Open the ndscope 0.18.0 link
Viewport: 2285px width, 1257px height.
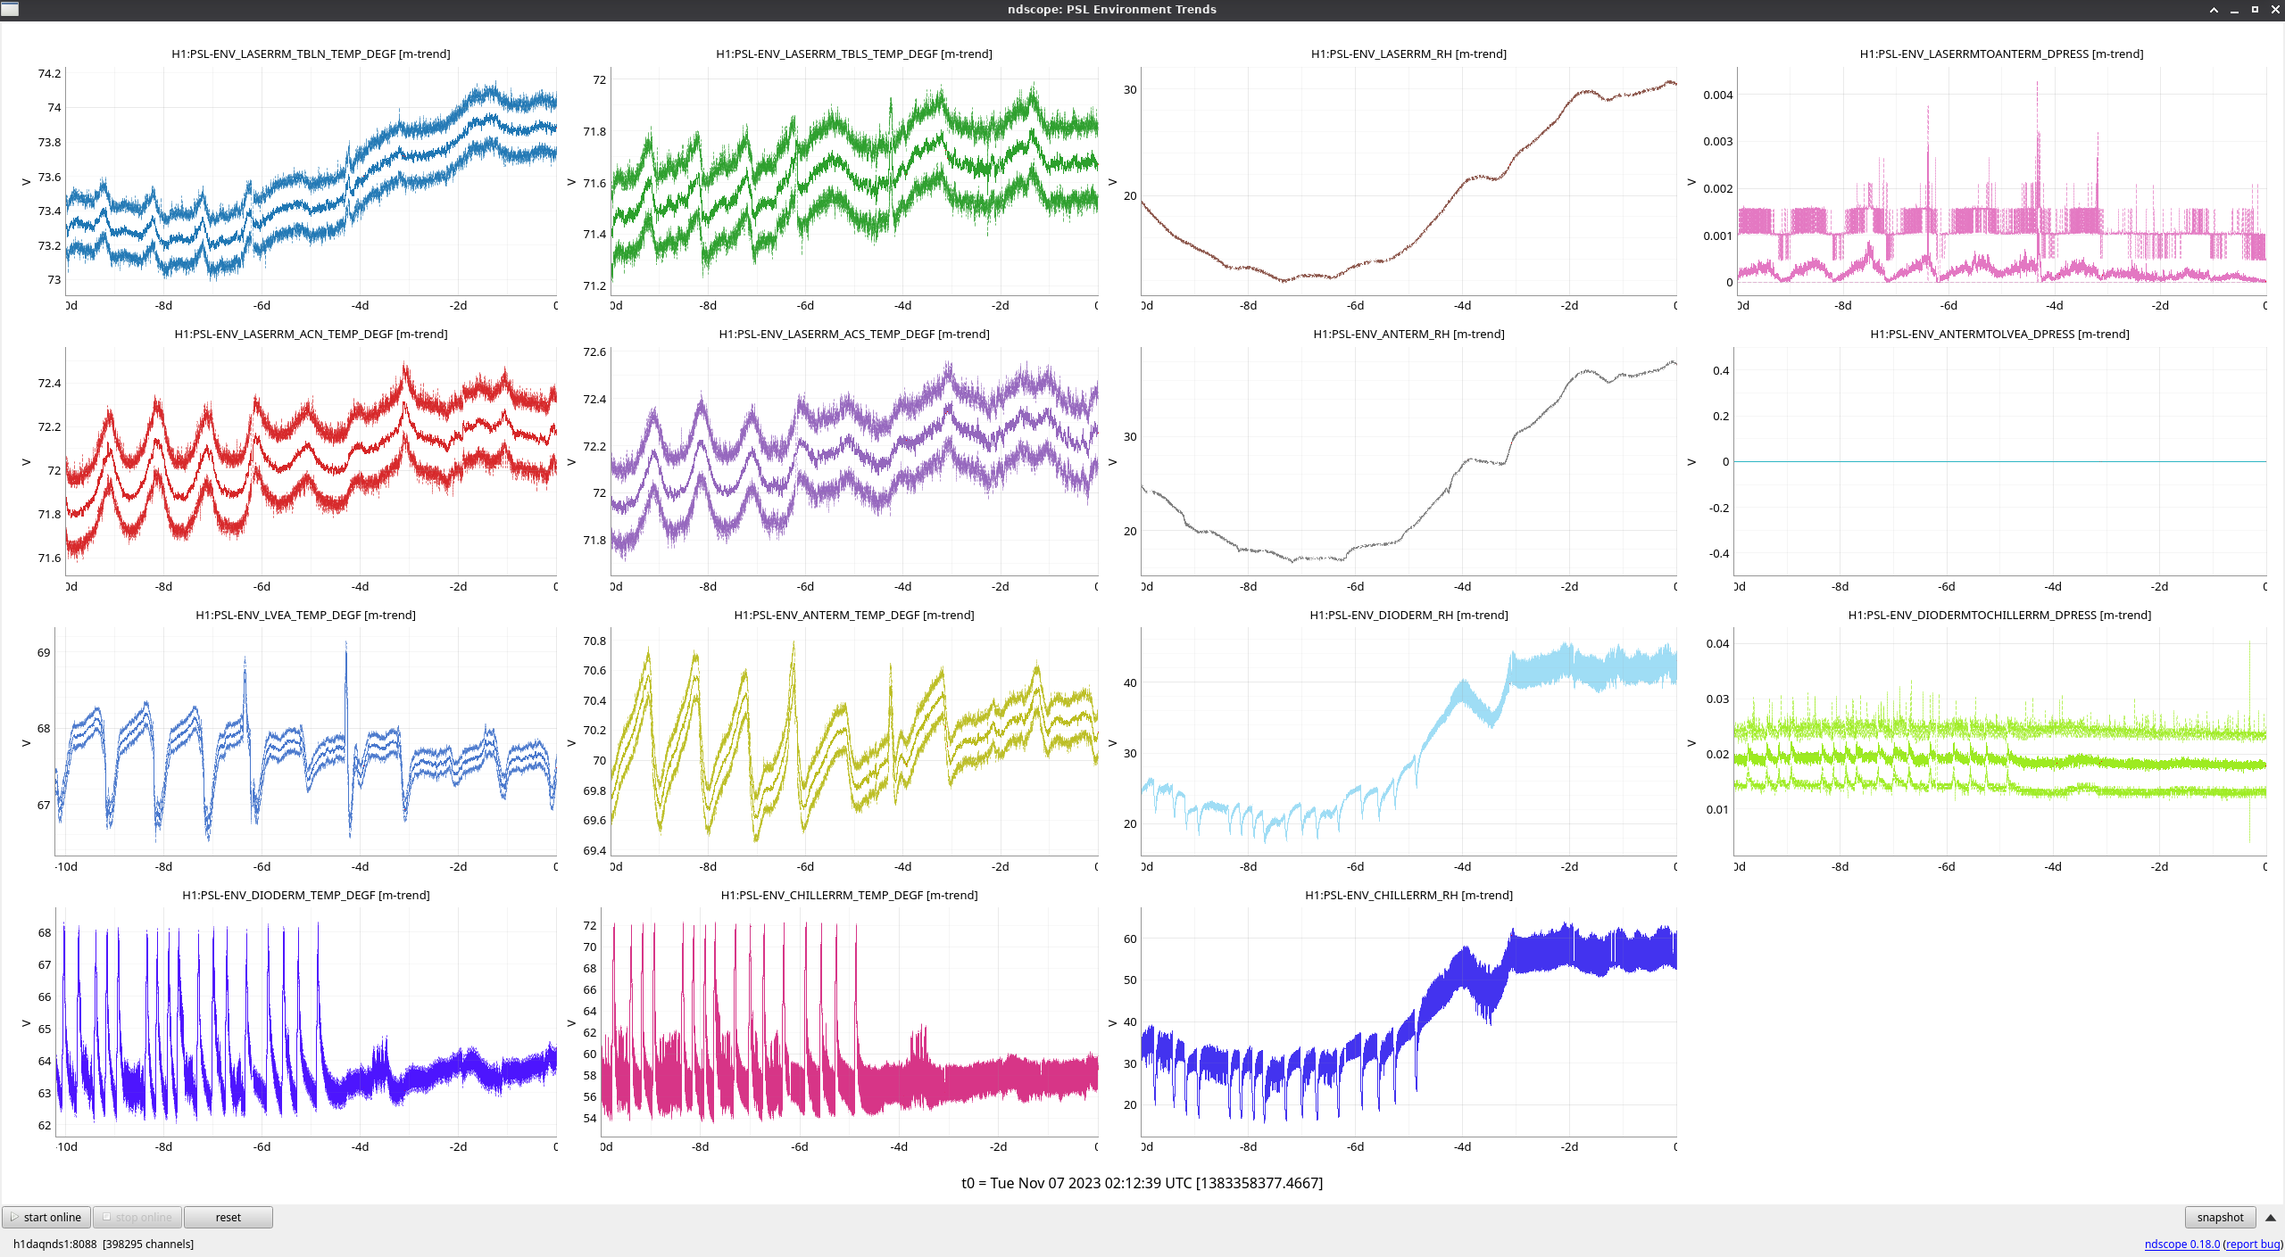(x=2181, y=1244)
